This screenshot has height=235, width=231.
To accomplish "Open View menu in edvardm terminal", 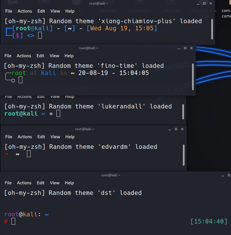I will 55,137.
